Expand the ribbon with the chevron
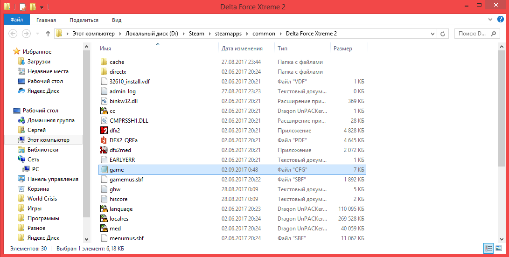This screenshot has height=257, width=509. [490, 20]
